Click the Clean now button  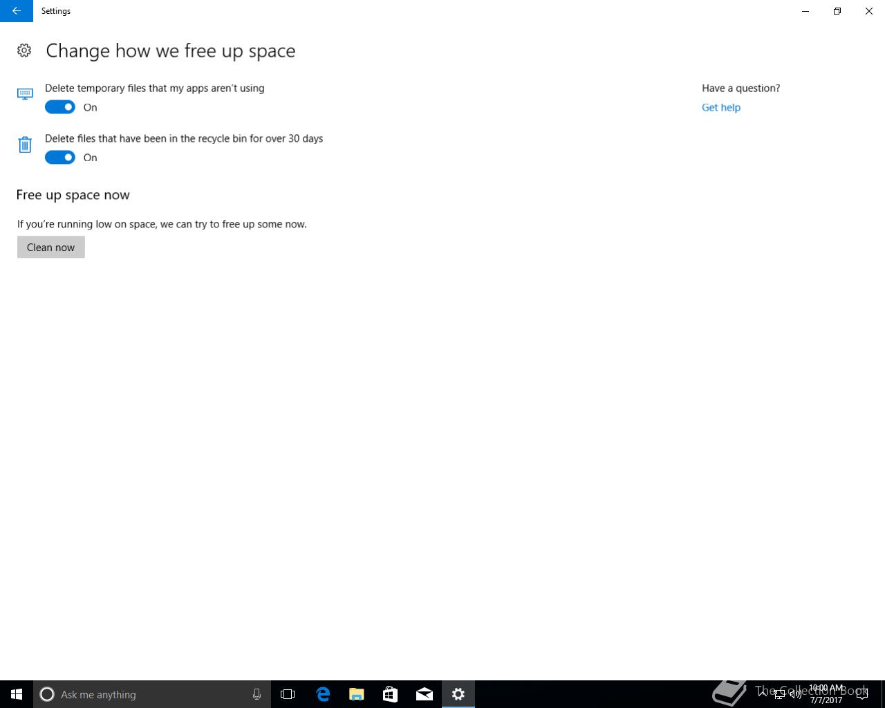(51, 248)
